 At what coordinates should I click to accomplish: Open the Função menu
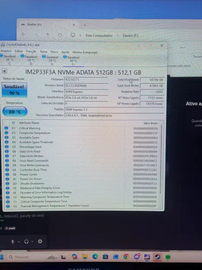[31, 51]
